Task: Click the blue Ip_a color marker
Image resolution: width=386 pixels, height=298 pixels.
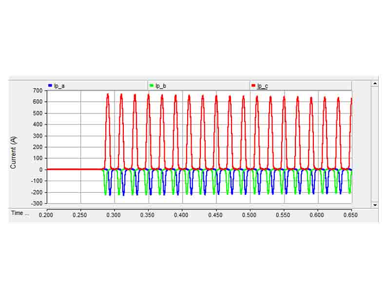Action: [x=50, y=86]
